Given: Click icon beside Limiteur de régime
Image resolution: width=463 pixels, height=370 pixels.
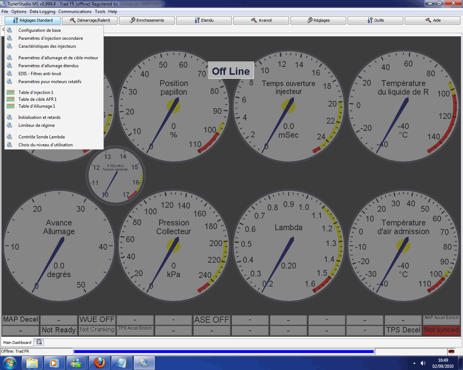Looking at the screenshot, I should click(10, 125).
